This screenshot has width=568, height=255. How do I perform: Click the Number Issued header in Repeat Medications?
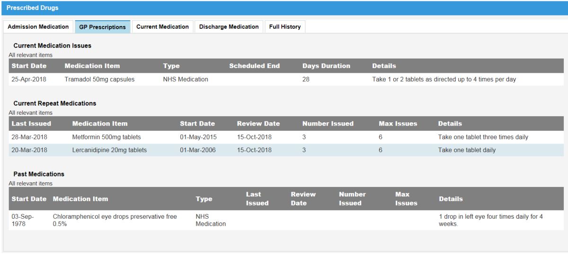click(328, 124)
